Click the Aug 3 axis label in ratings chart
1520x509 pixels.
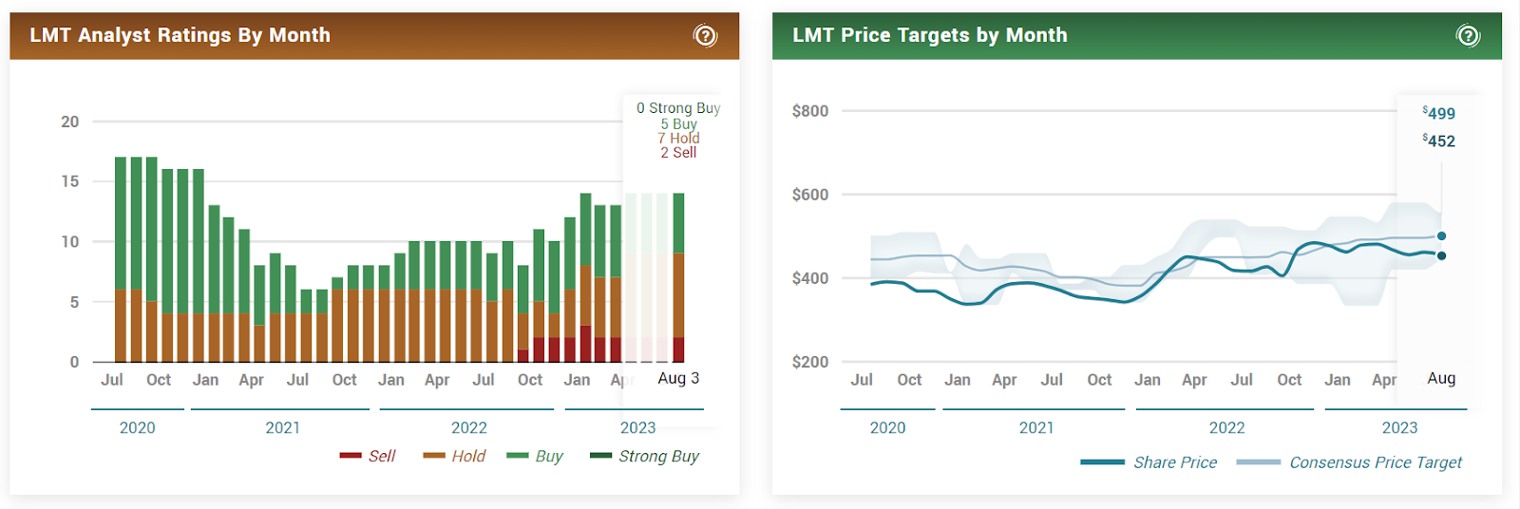pyautogui.click(x=678, y=378)
